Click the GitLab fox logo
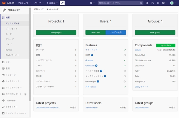This screenshot has height=118, width=179. tap(4, 3)
